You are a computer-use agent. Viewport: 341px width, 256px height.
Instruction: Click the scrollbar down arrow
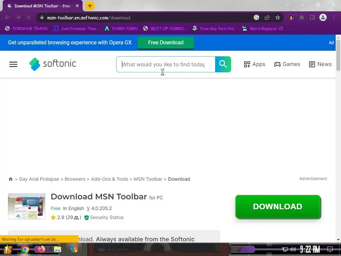point(338,240)
